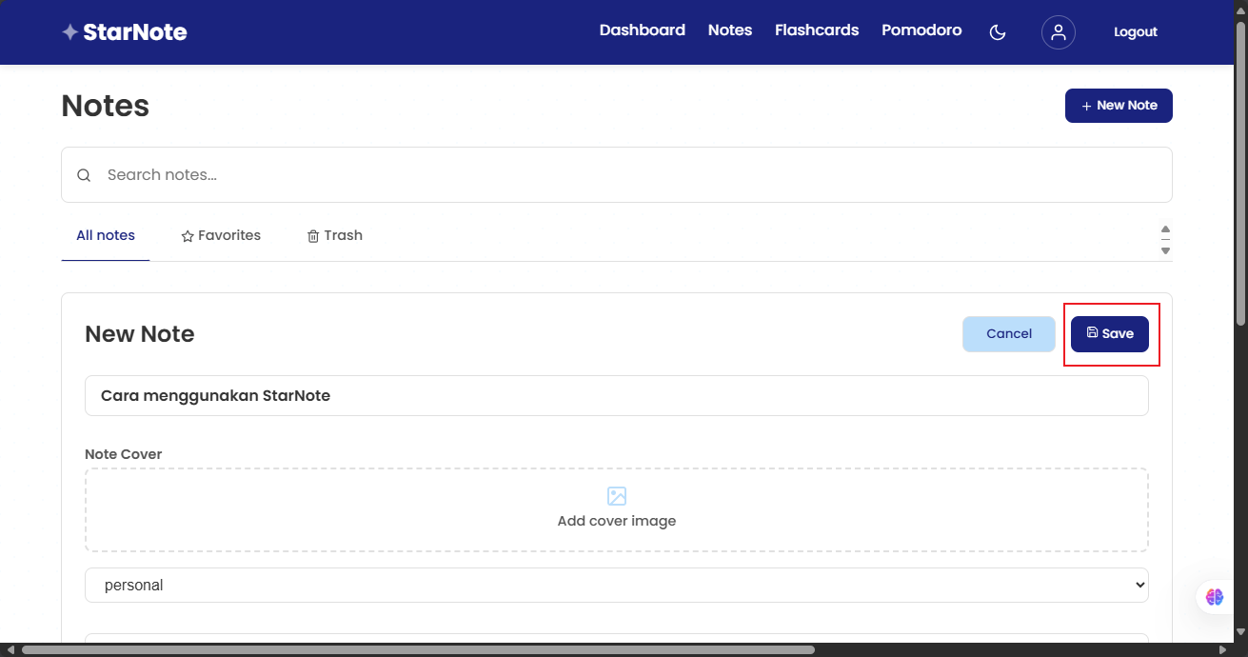Click the star icon next to Favorites
Image resolution: width=1248 pixels, height=657 pixels.
point(187,235)
